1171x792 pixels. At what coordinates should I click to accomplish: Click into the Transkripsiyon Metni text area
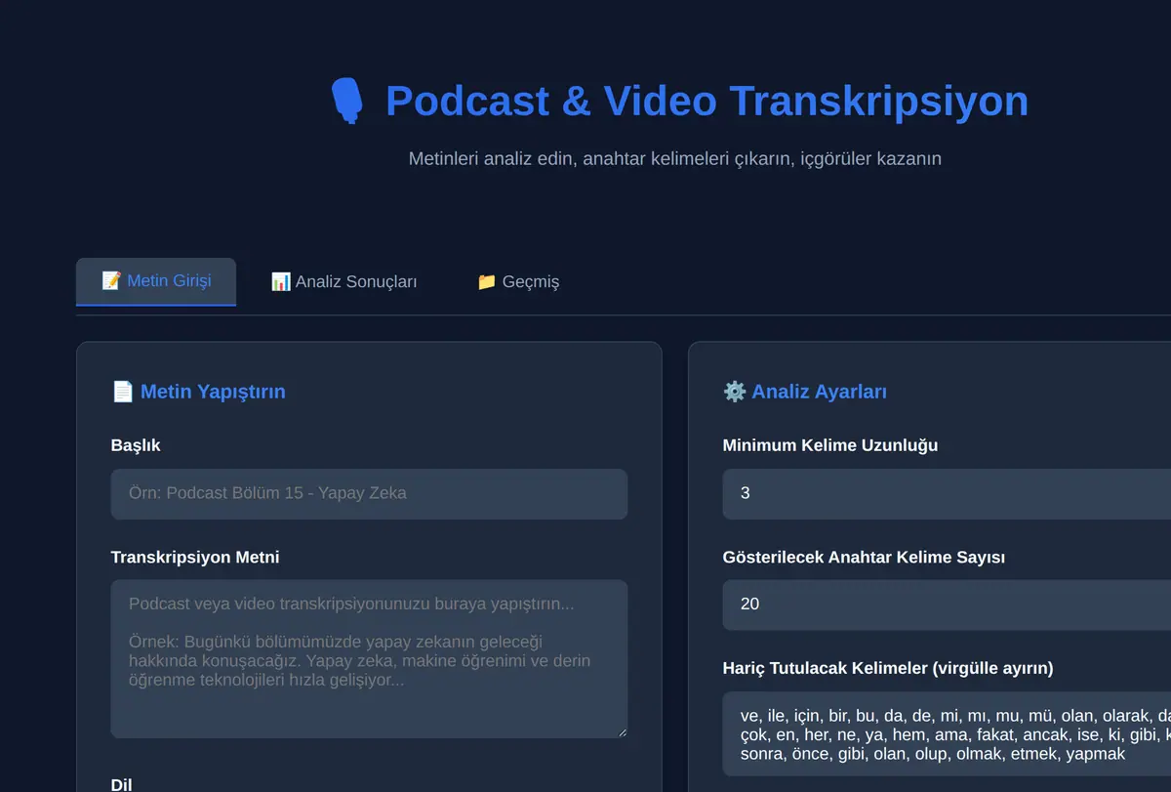[369, 659]
